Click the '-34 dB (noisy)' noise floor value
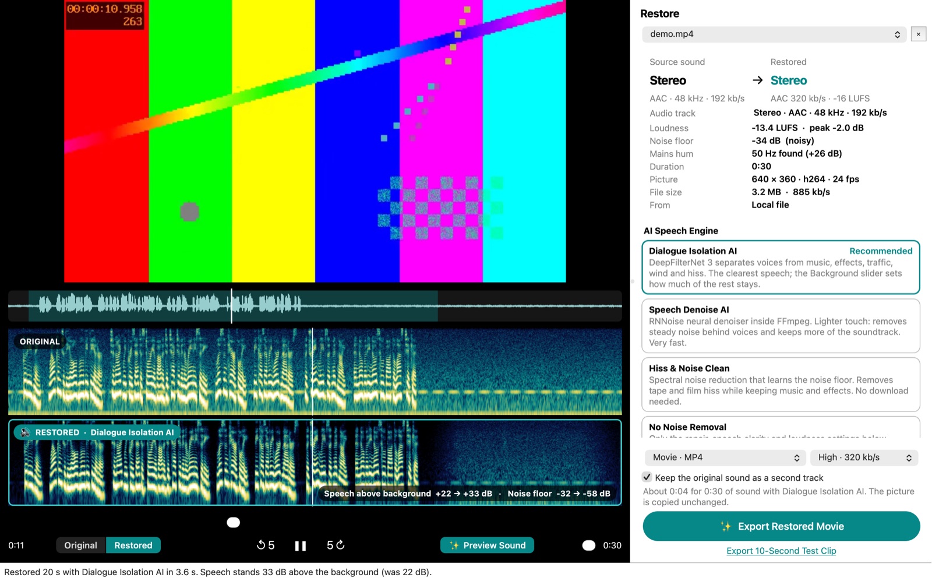 (783, 141)
